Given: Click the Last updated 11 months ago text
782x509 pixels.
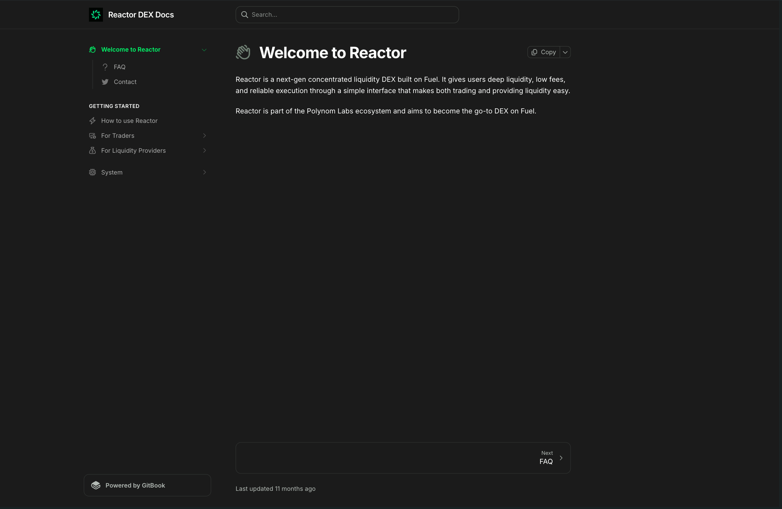Looking at the screenshot, I should 275,489.
